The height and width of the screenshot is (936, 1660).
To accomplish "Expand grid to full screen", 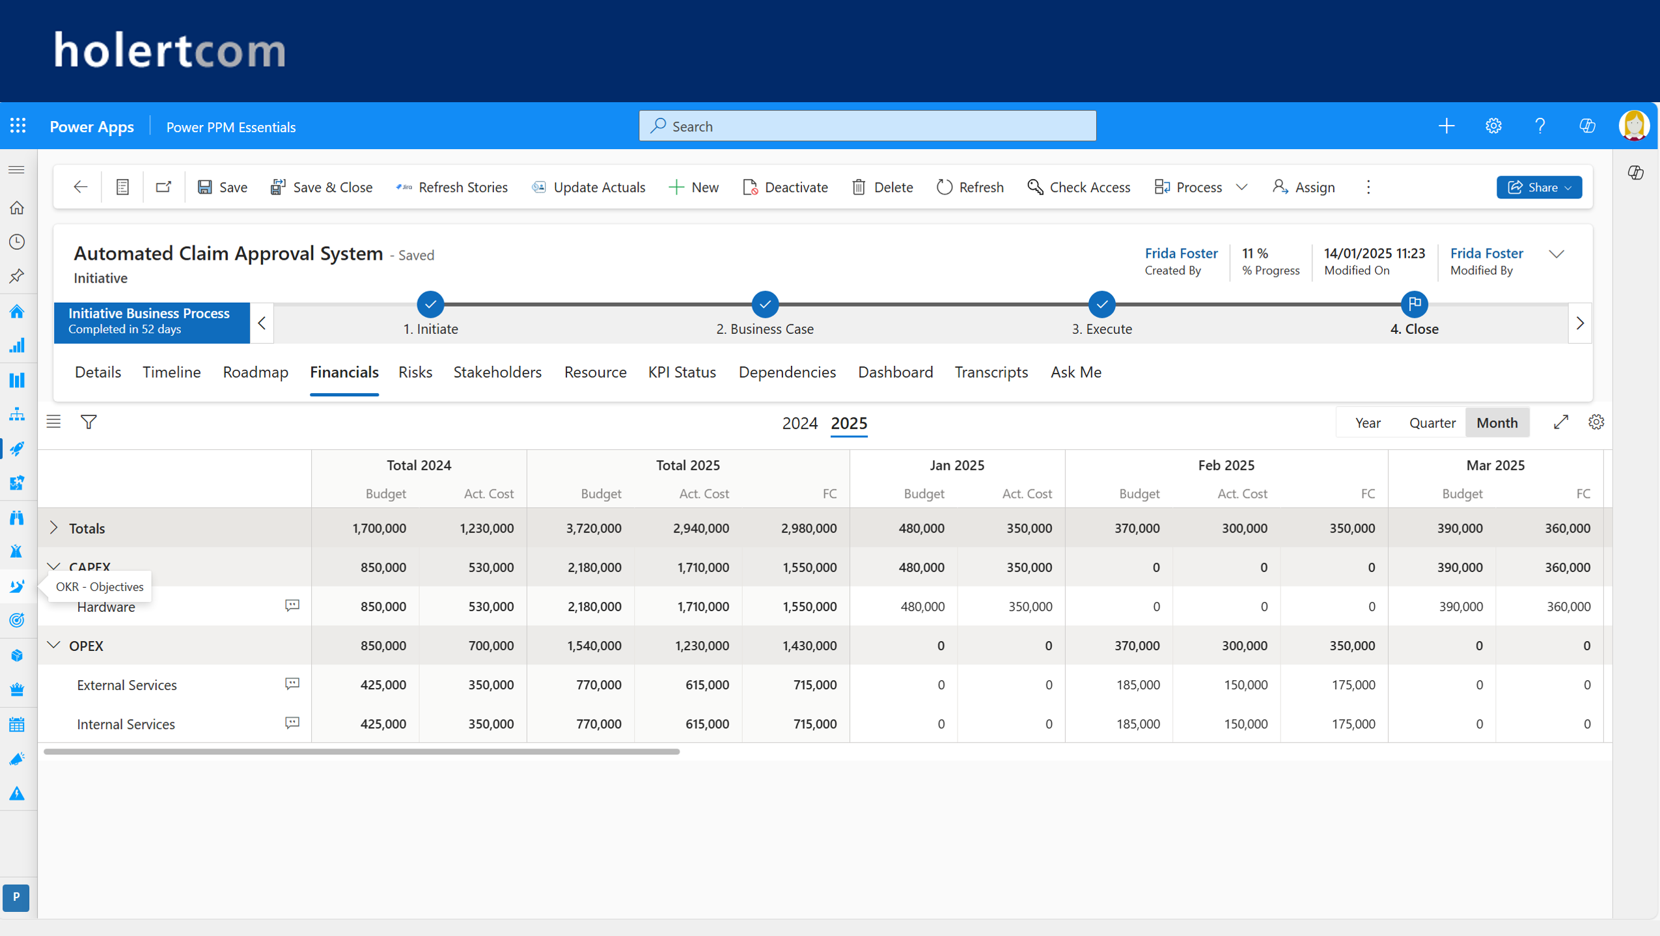I will pos(1561,422).
